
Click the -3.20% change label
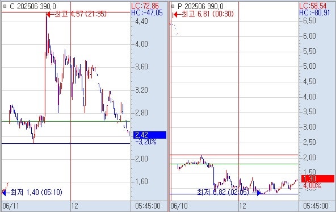[x=146, y=142]
